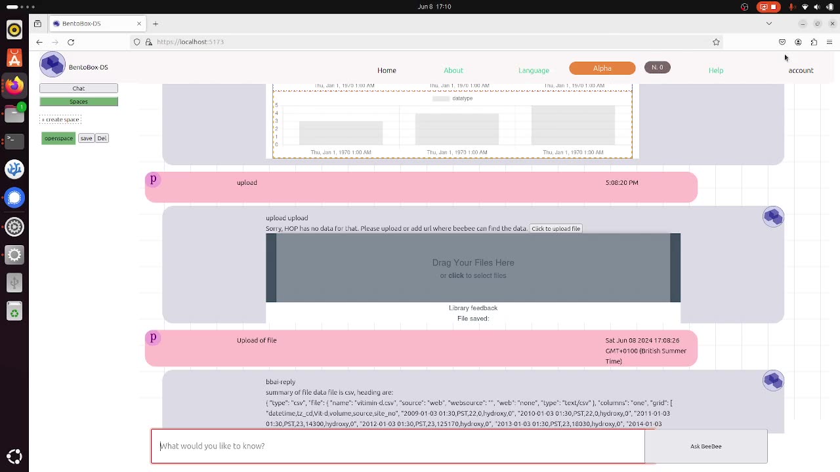Click the datatype chart legend
840x472 pixels.
(x=453, y=98)
